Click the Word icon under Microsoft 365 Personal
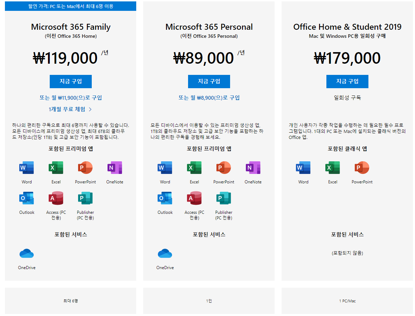The height and width of the screenshot is (316, 415). point(165,167)
